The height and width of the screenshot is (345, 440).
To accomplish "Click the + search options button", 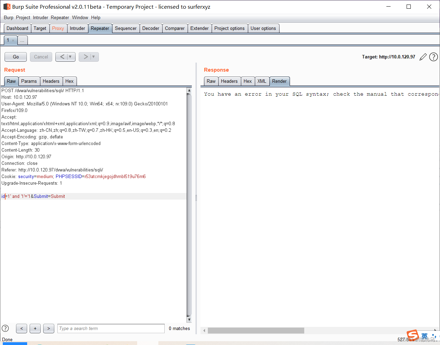I will pyautogui.click(x=35, y=328).
